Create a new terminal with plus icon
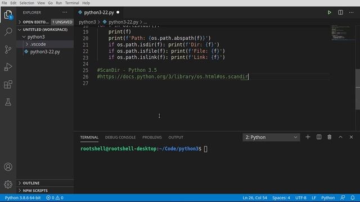 [x=308, y=137]
